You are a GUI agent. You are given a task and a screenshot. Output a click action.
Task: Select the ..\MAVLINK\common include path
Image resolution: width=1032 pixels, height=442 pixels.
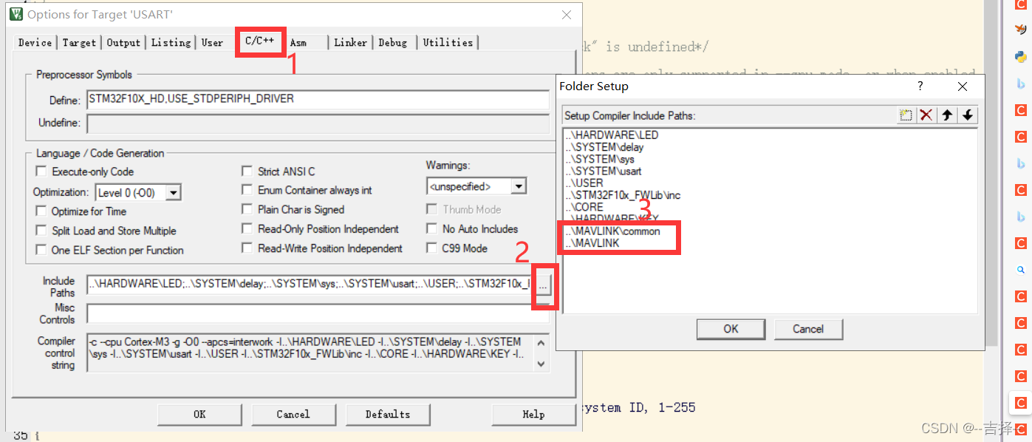(612, 231)
